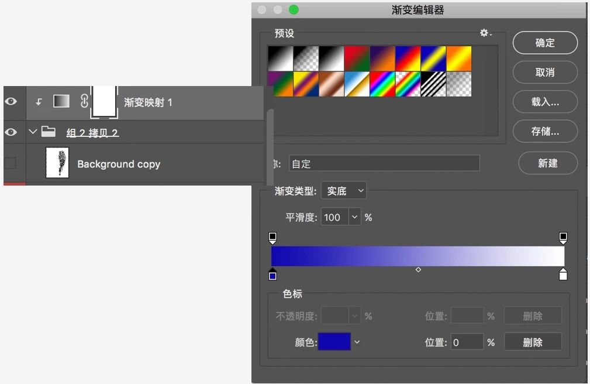Click the 自定 gradient name field
This screenshot has width=590, height=384.
384,163
